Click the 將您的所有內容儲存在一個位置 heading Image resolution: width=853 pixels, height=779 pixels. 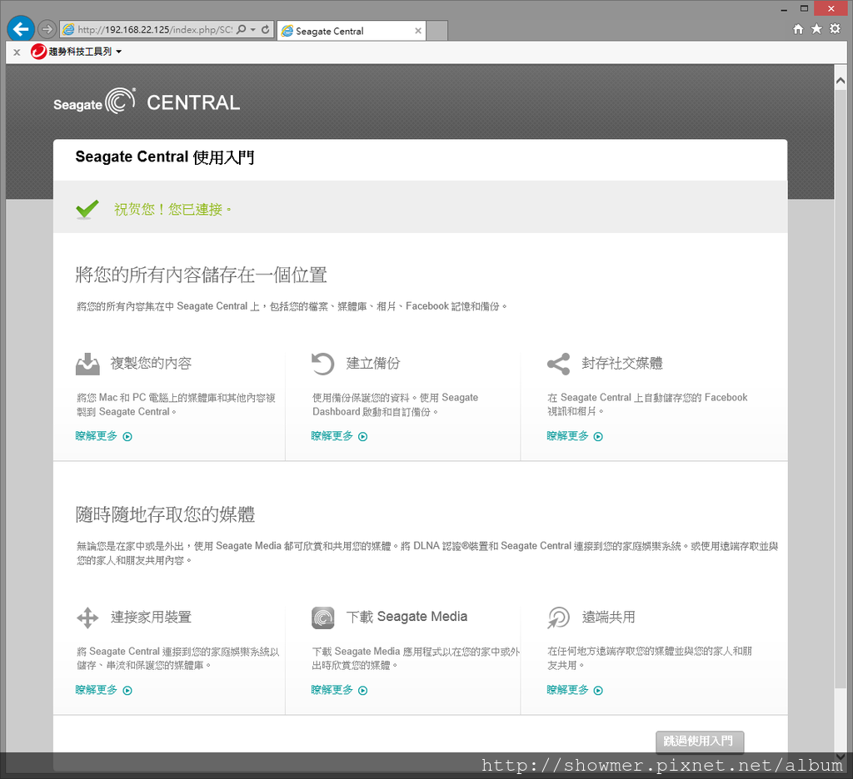[202, 275]
